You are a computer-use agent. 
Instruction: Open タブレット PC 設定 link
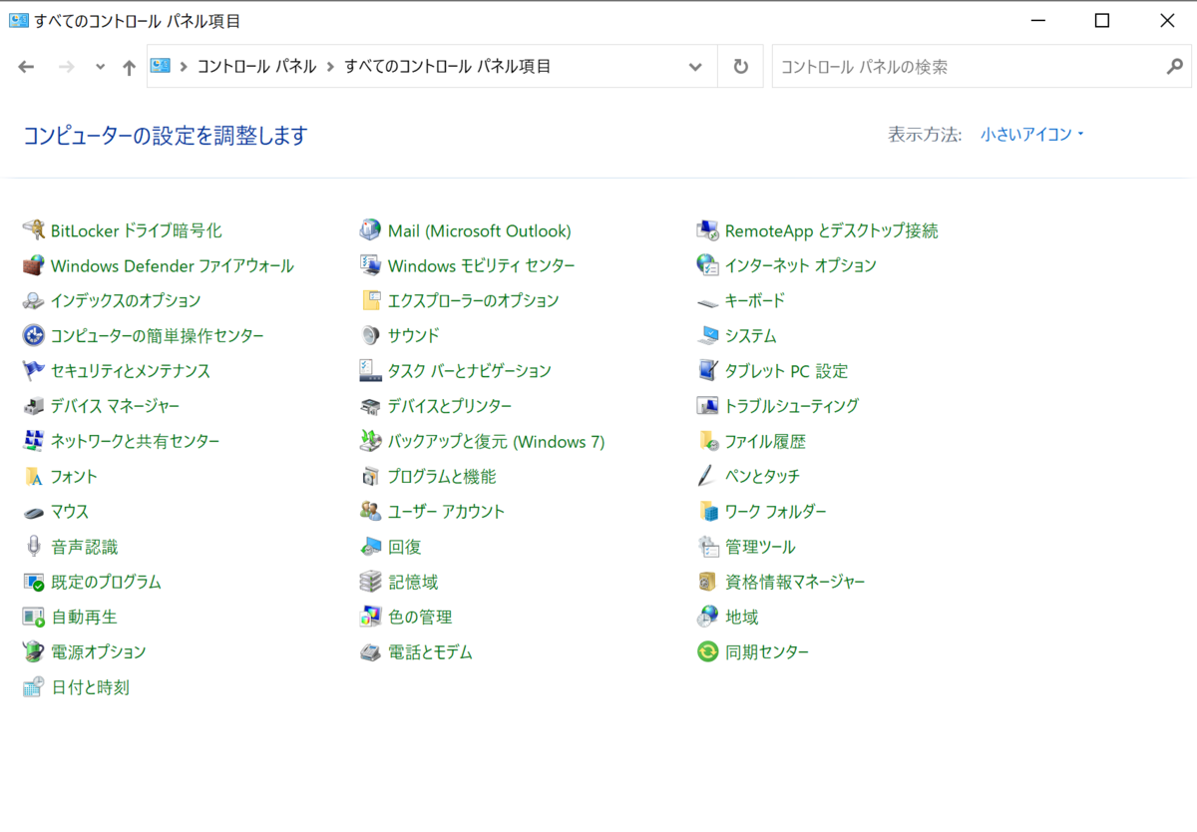pyautogui.click(x=787, y=371)
